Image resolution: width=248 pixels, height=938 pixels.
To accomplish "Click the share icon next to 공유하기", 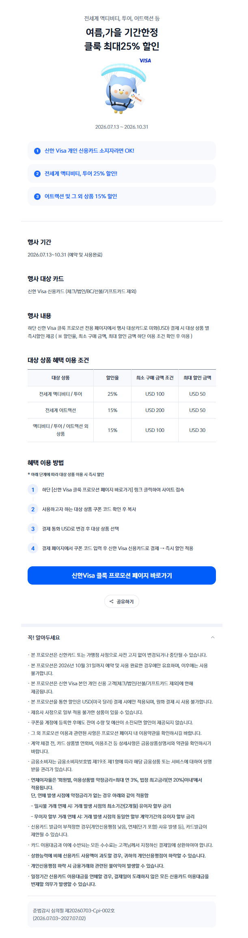I will tap(112, 601).
